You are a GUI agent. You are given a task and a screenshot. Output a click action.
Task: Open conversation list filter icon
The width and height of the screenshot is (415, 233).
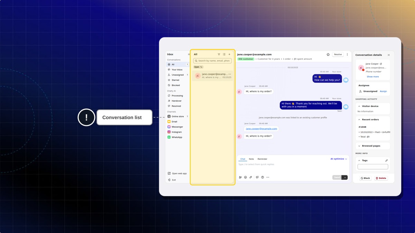[x=219, y=54]
